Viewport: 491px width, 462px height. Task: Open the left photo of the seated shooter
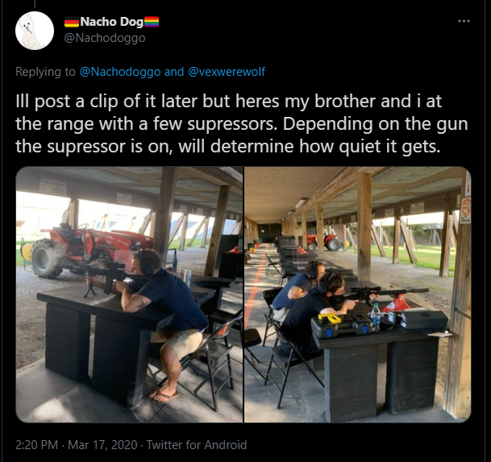[129, 294]
